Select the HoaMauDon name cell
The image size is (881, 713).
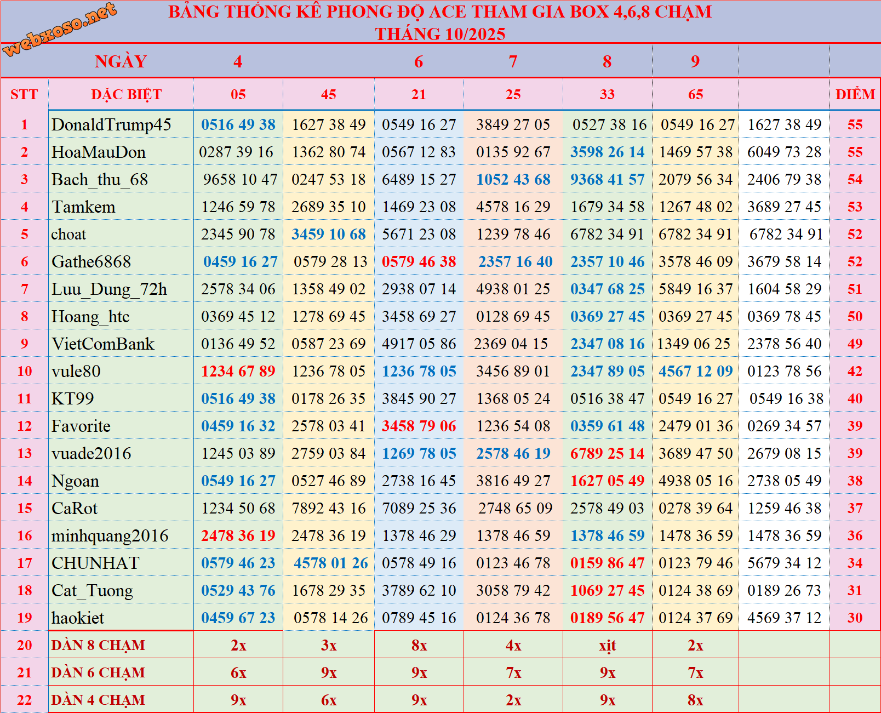(99, 152)
